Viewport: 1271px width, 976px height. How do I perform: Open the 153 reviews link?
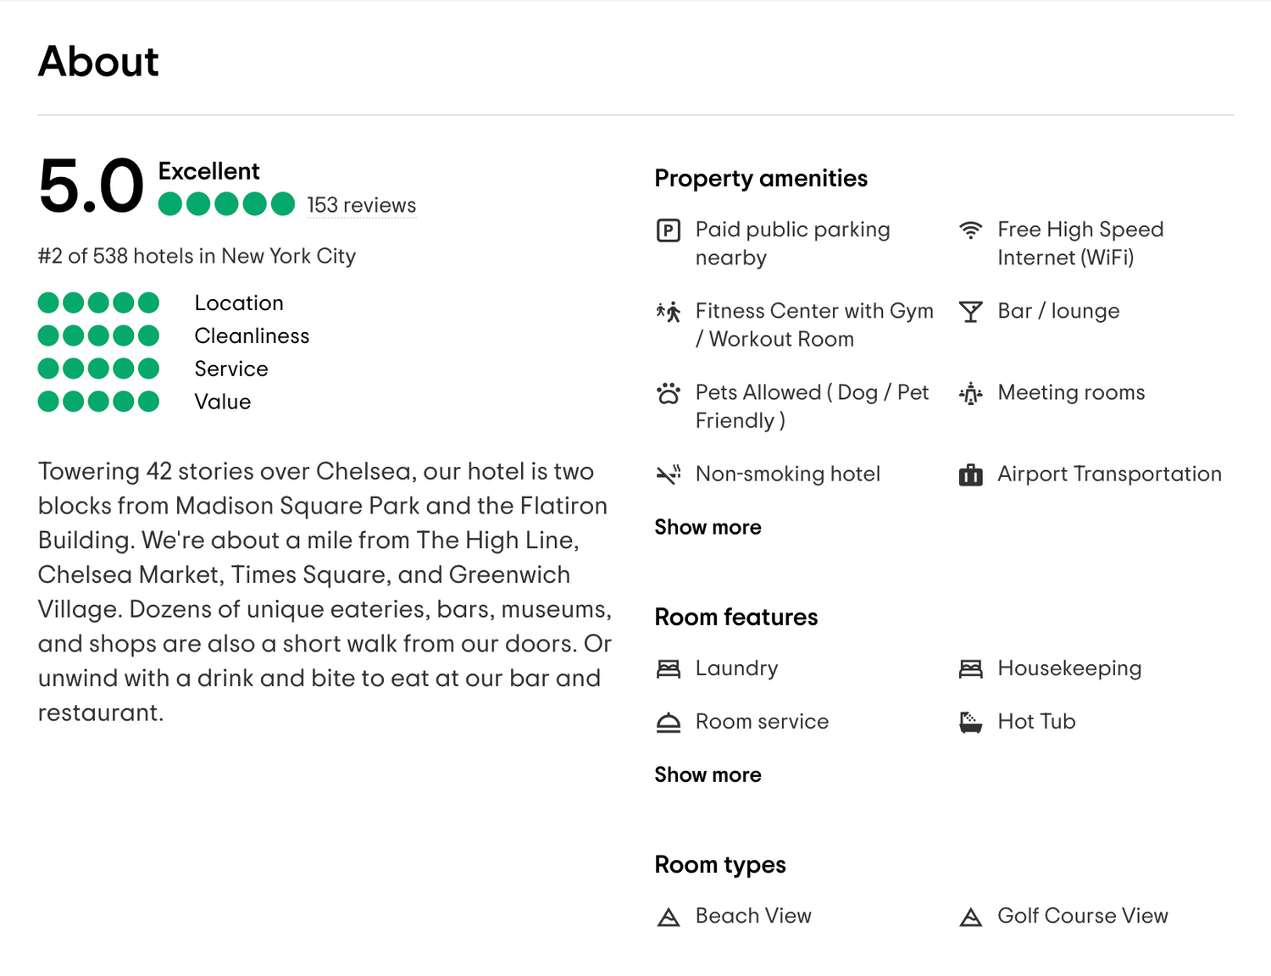click(361, 205)
